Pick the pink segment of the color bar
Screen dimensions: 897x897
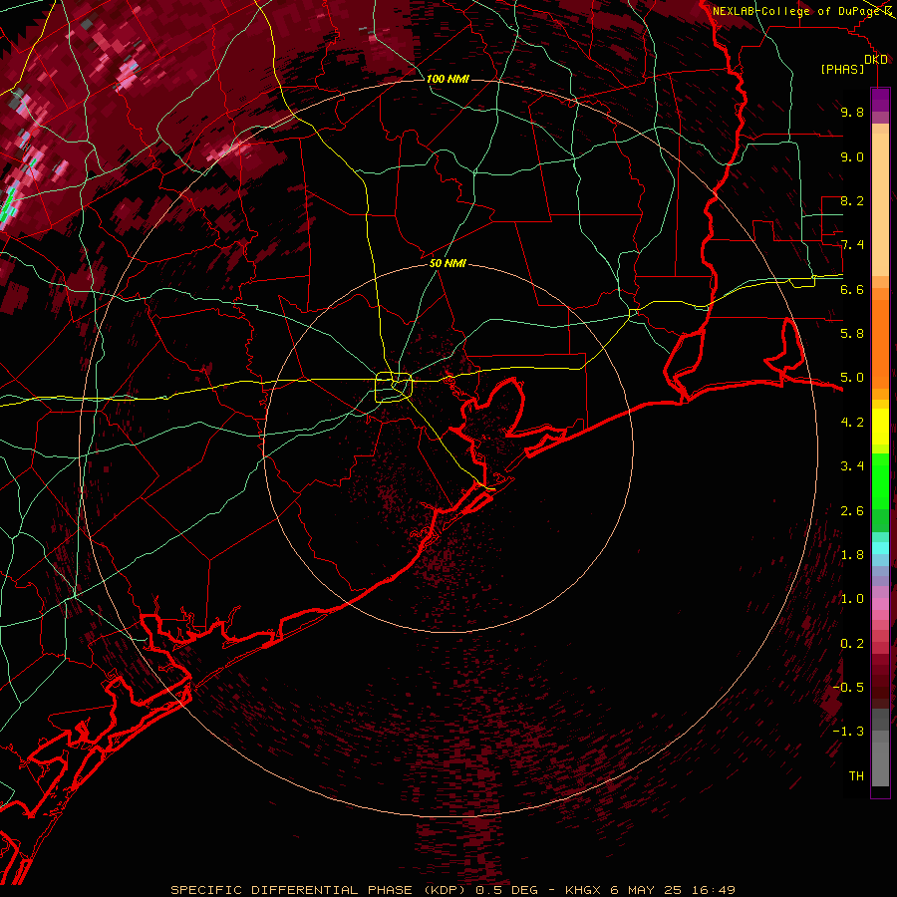pos(880,604)
